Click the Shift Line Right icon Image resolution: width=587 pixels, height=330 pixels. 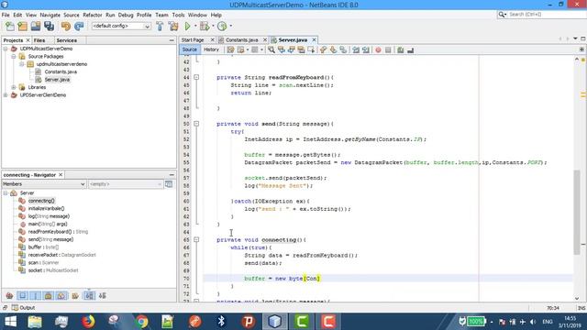[x=366, y=49]
